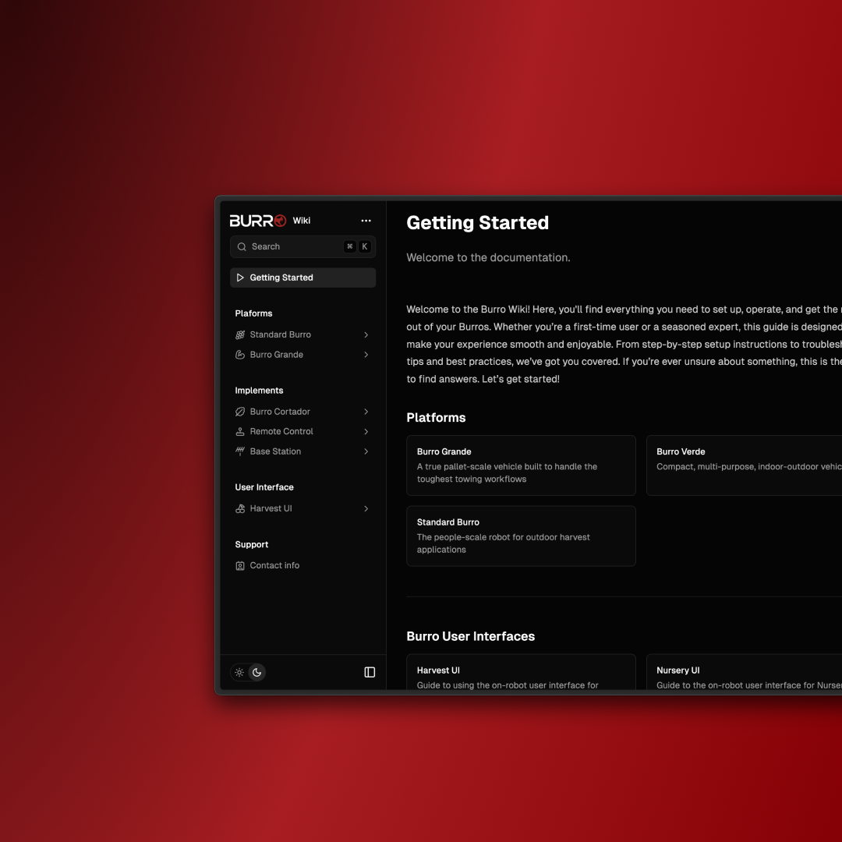Open the three-dot menu next to Wiki
Image resolution: width=842 pixels, height=842 pixels.
pyautogui.click(x=366, y=221)
